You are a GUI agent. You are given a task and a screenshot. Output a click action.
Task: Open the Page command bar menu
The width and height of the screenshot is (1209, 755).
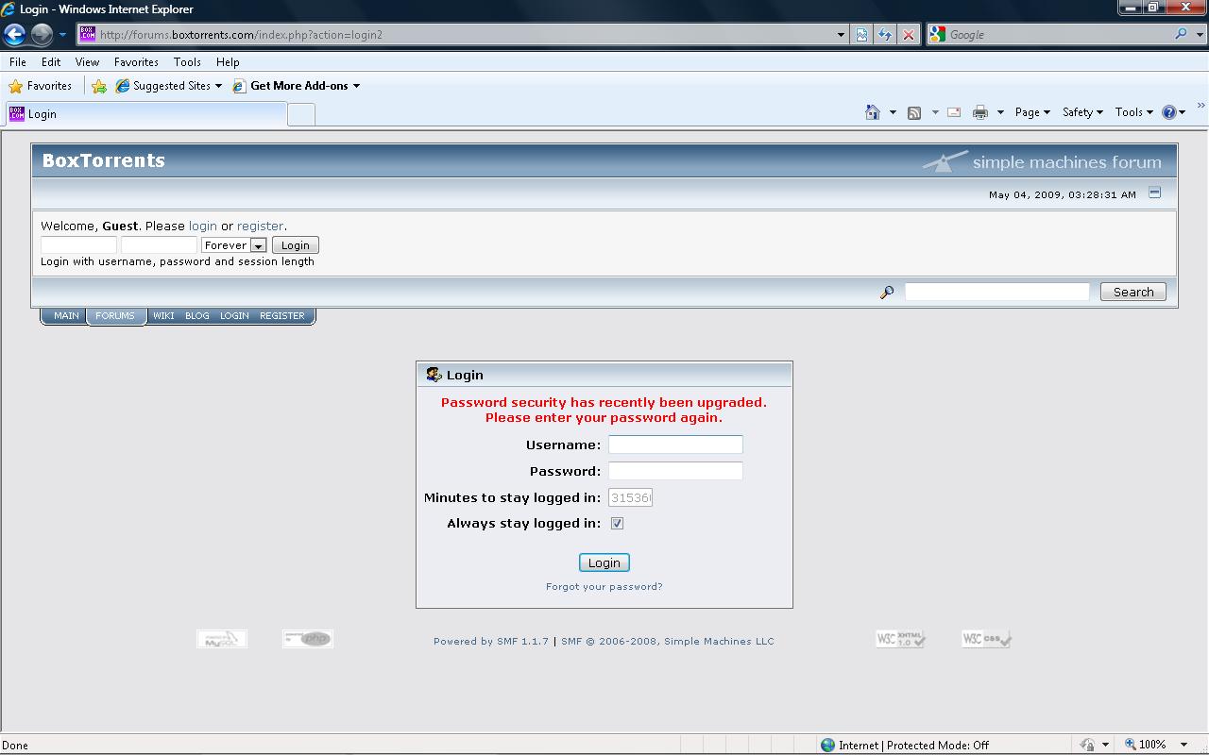[x=1032, y=112]
